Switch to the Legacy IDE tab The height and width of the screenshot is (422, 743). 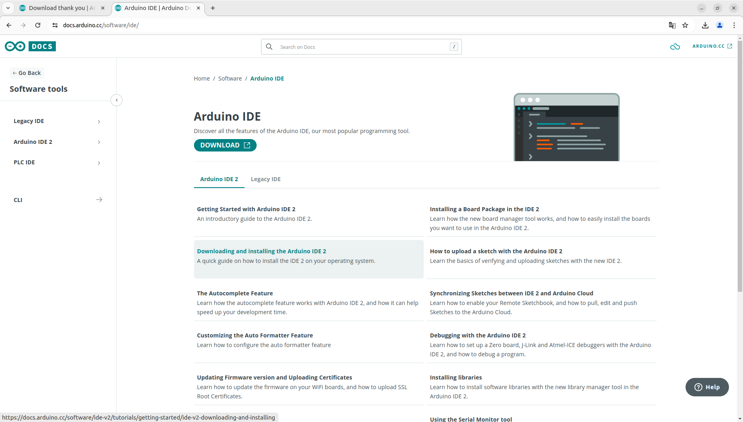point(265,179)
